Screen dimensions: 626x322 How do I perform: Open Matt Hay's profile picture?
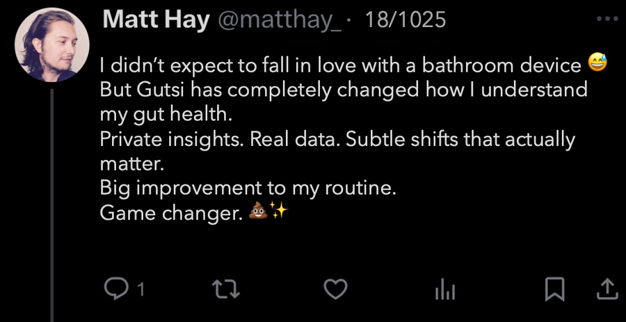52,45
